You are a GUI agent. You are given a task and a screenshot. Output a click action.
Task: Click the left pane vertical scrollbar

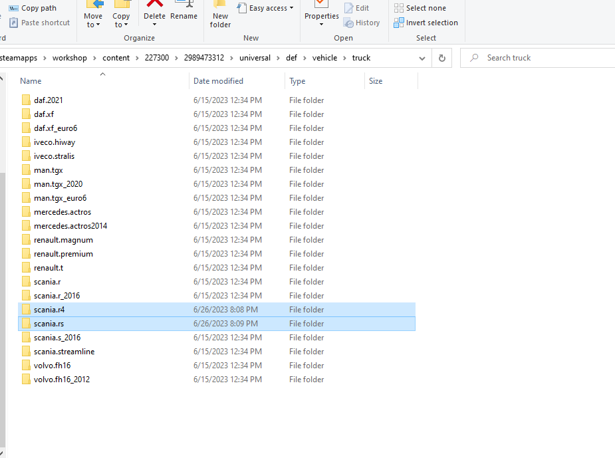tap(3, 310)
